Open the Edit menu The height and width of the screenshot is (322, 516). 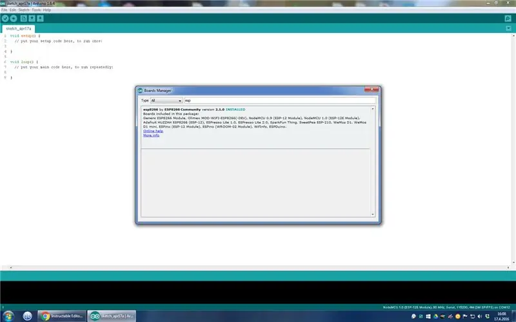click(x=12, y=10)
